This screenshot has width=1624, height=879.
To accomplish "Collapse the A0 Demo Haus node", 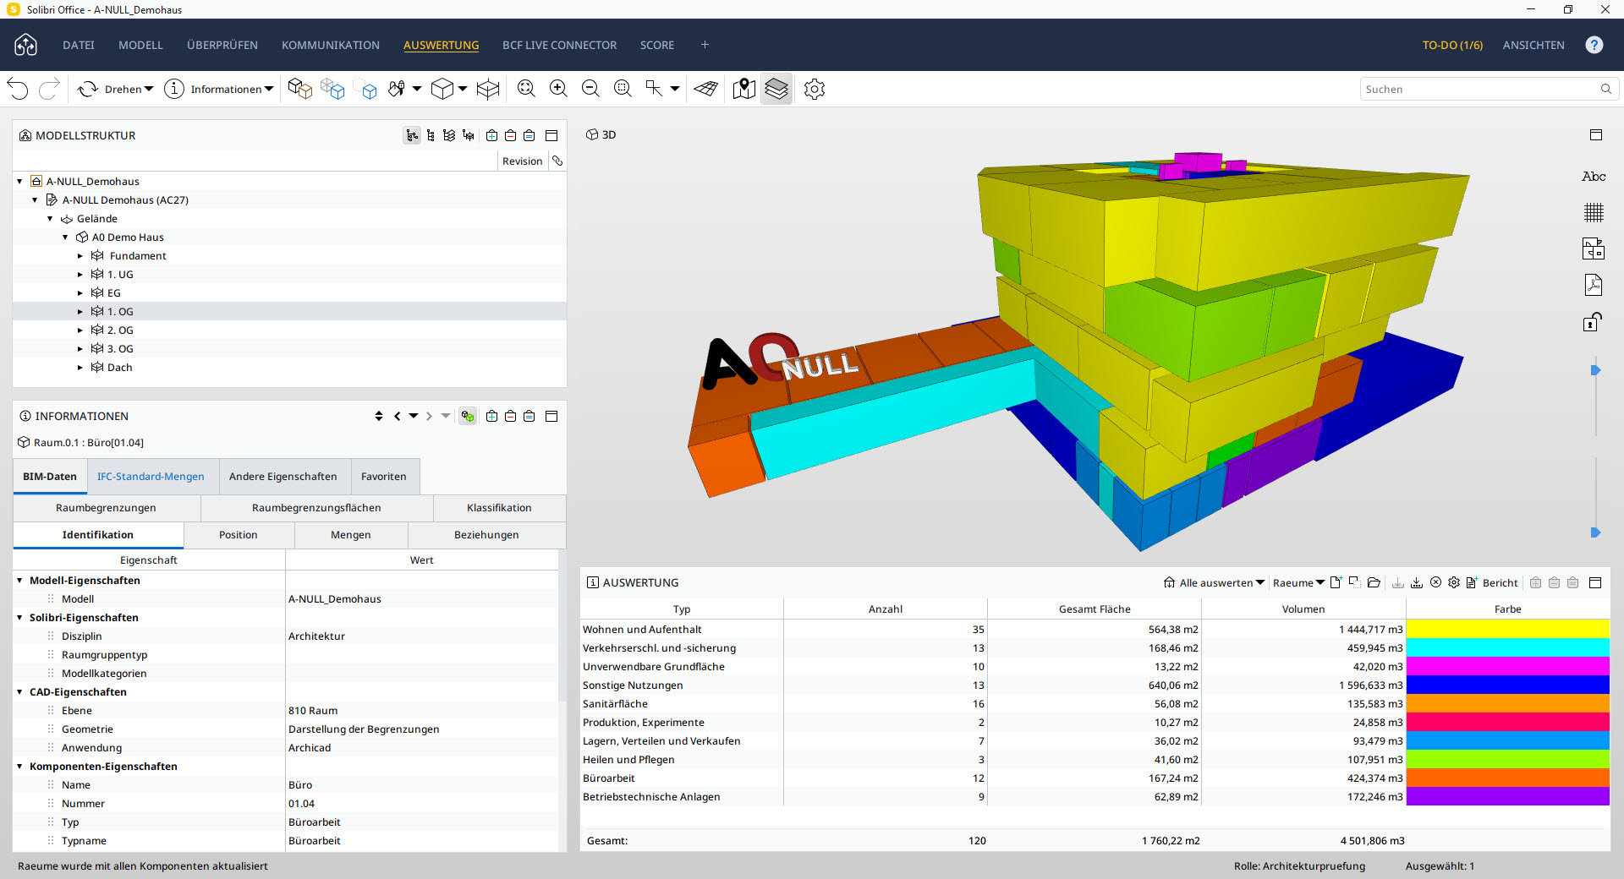I will coord(65,237).
